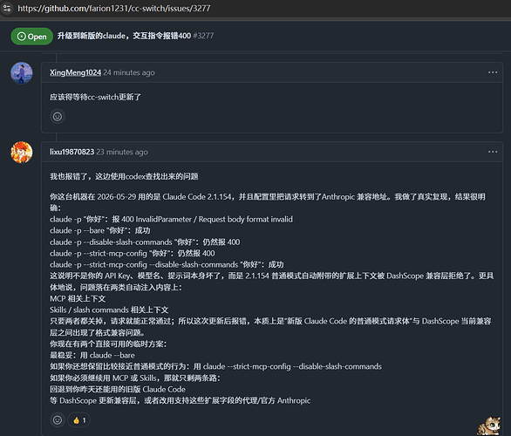Click the '23 minutes ago' timestamp
Viewport: 511px width, 436px height.
tap(122, 153)
